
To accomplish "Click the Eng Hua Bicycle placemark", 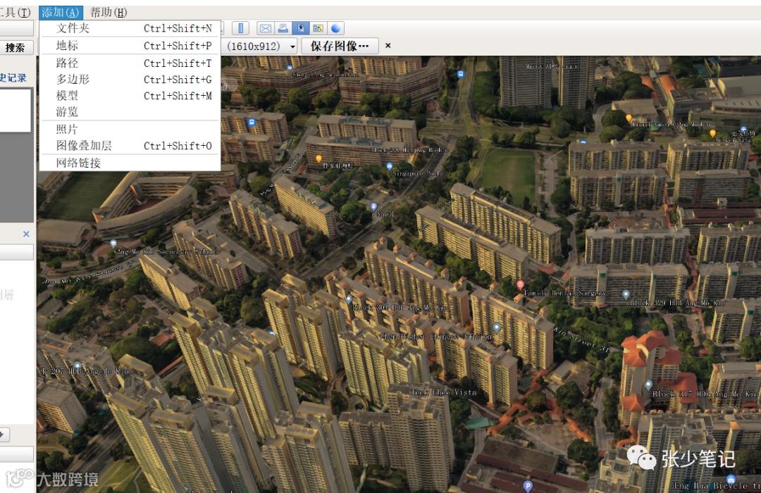I will (731, 480).
